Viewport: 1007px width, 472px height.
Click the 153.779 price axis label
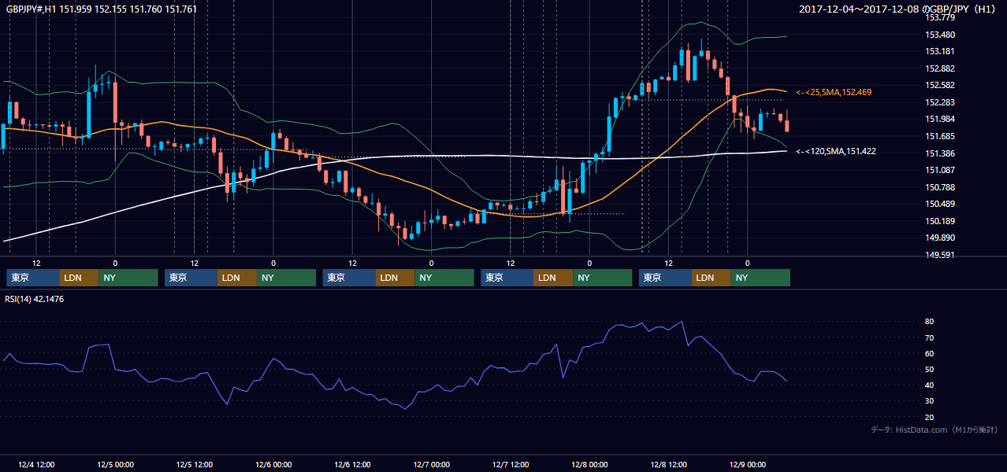(x=939, y=17)
